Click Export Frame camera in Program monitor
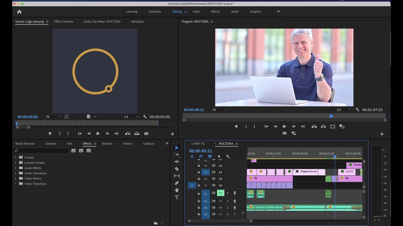Image resolution: width=403 pixels, height=226 pixels. pos(285,133)
